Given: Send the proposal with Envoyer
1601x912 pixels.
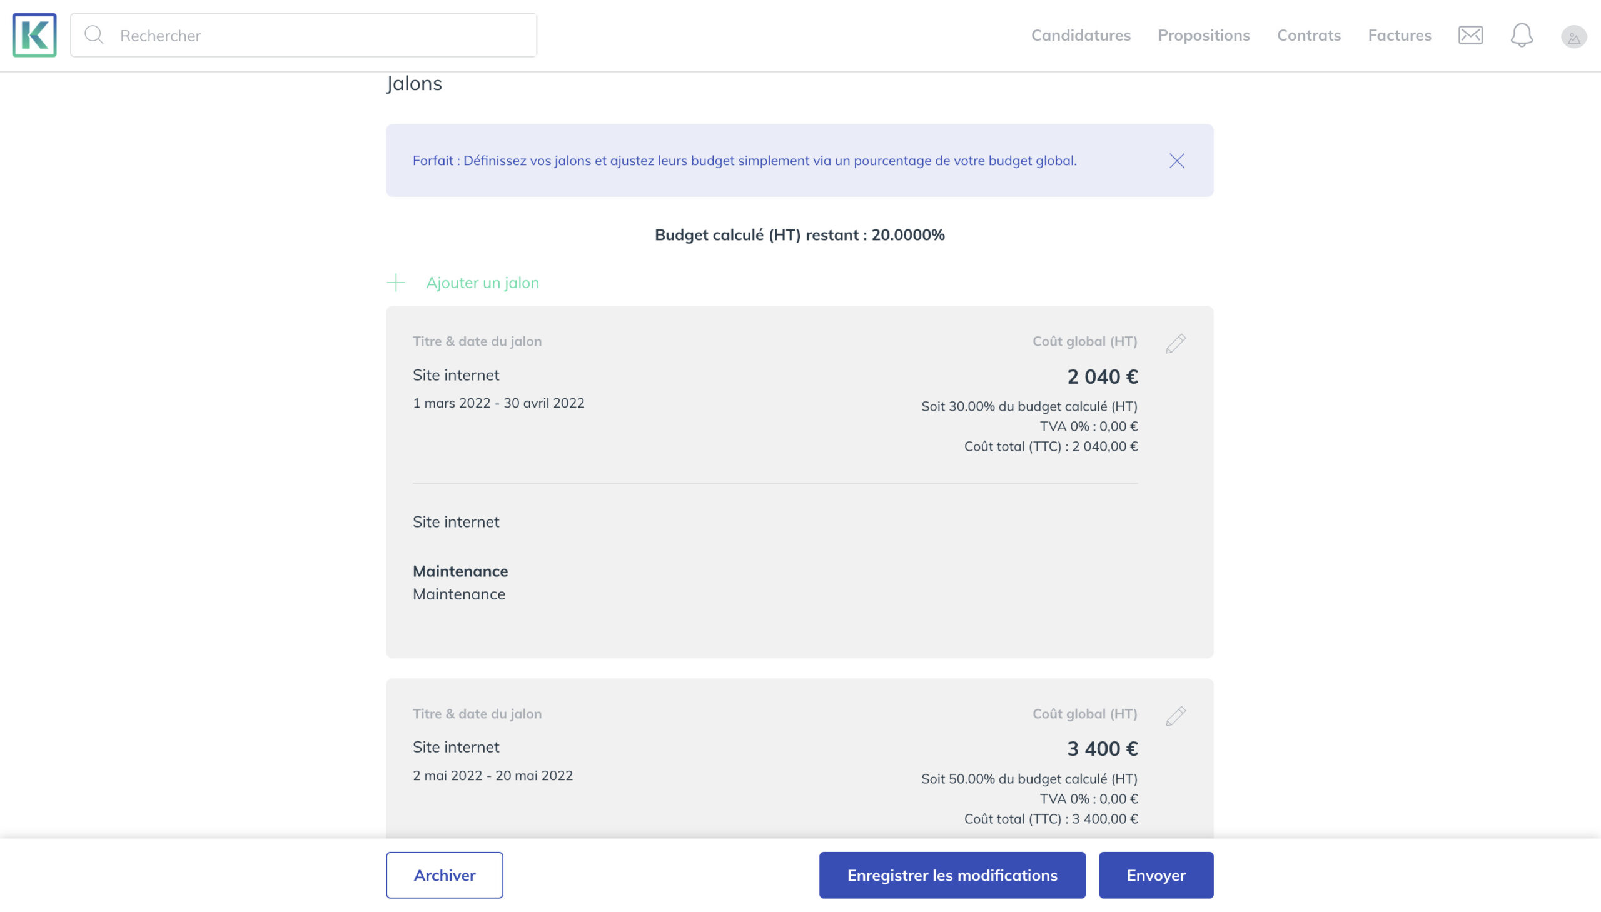Looking at the screenshot, I should pos(1156,875).
